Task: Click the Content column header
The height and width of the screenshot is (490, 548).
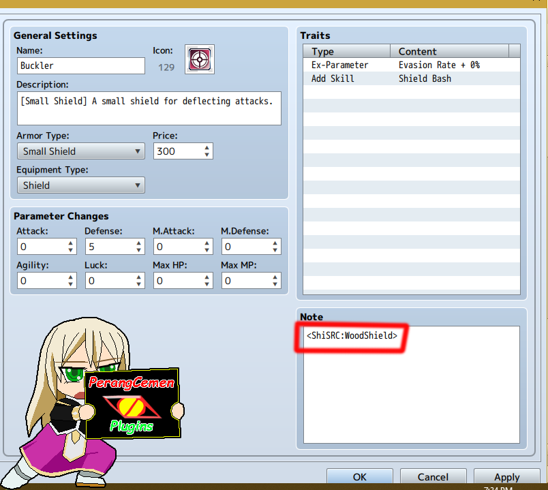Action: point(449,51)
